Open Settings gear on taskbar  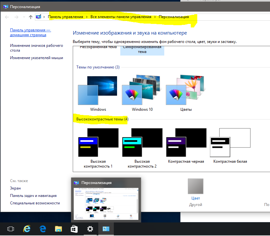click(x=90, y=229)
